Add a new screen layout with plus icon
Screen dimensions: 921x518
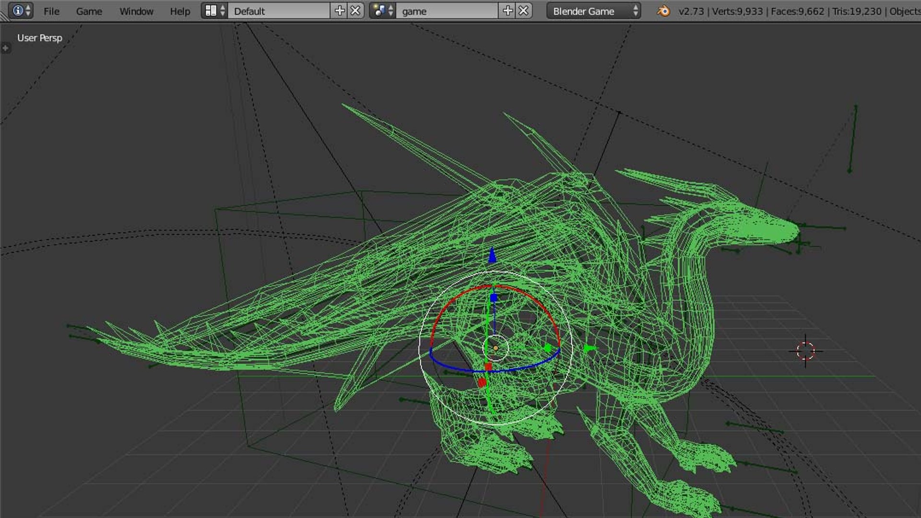click(x=340, y=11)
